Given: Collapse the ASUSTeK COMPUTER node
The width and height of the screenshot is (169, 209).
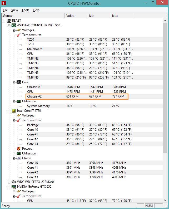Looking at the screenshot, I should point(9,26).
